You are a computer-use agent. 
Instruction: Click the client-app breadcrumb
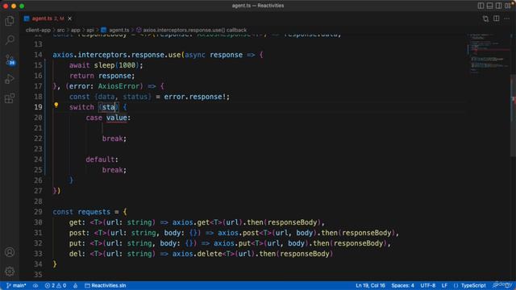click(x=38, y=30)
